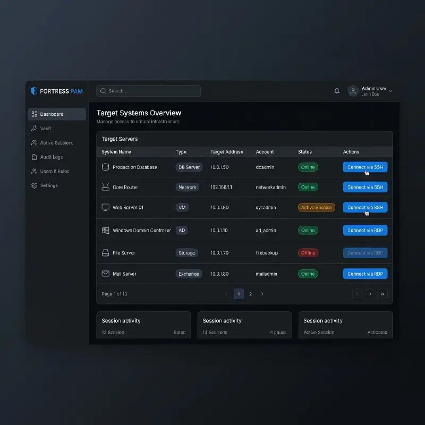425x425 pixels.
Task: Connect via SSH to Web Server 01
Action: [x=365, y=207]
